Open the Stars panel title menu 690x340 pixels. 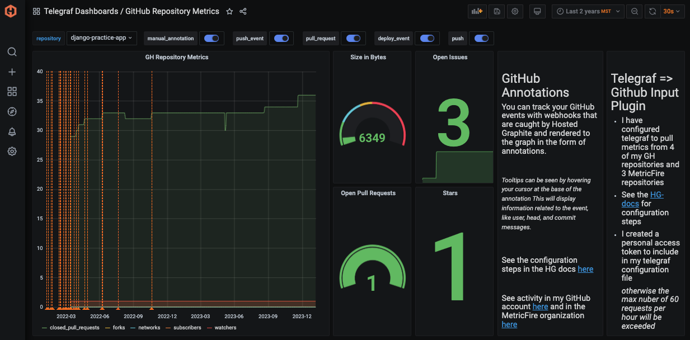click(x=450, y=193)
